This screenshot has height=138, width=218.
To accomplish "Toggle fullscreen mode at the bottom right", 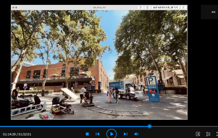I will pos(217,134).
